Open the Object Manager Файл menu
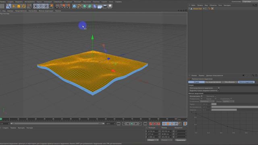Screen dimensions: 258x145 (193, 5)
